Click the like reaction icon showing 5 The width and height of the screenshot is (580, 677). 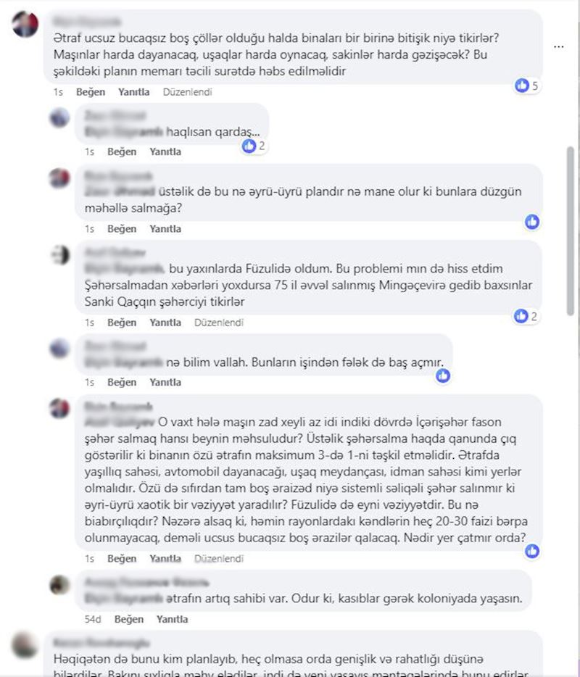pos(522,86)
